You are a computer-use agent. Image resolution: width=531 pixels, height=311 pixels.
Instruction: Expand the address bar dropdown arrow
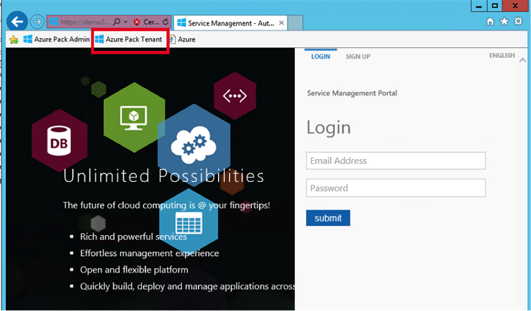click(124, 22)
